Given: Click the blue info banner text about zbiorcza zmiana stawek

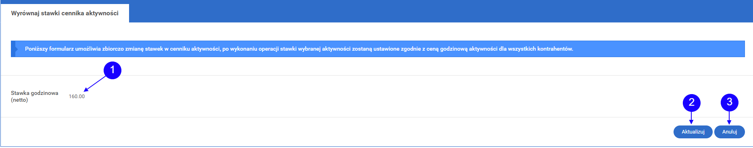Looking at the screenshot, I should [299, 49].
